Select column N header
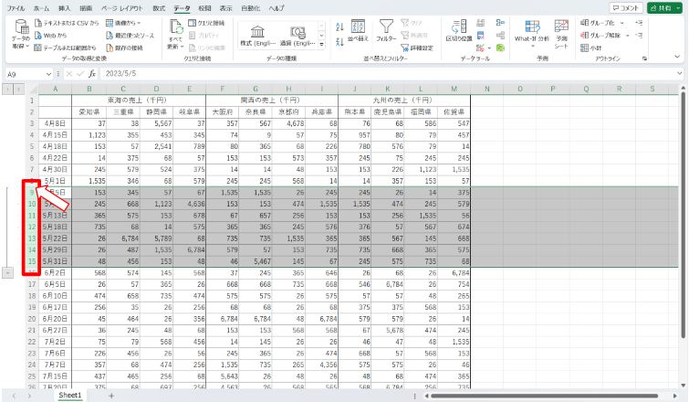Screen dimensions: 689x402 click(x=487, y=89)
